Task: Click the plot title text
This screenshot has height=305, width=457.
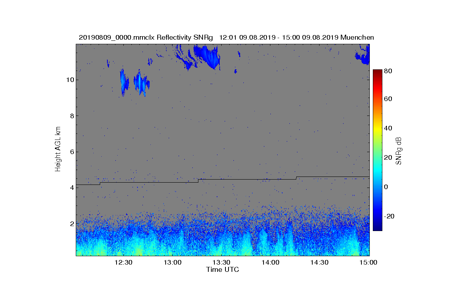Action: (226, 37)
